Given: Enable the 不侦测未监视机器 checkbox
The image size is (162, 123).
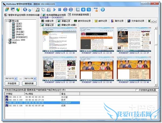Looking at the screenshot, I should 137,90.
